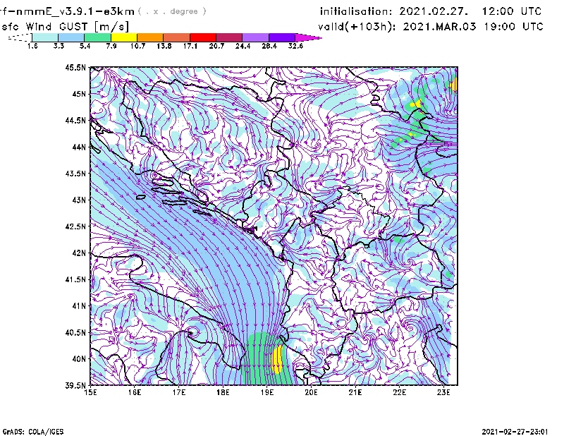Click the 22E longitude label
The image size is (564, 436).
(x=399, y=392)
